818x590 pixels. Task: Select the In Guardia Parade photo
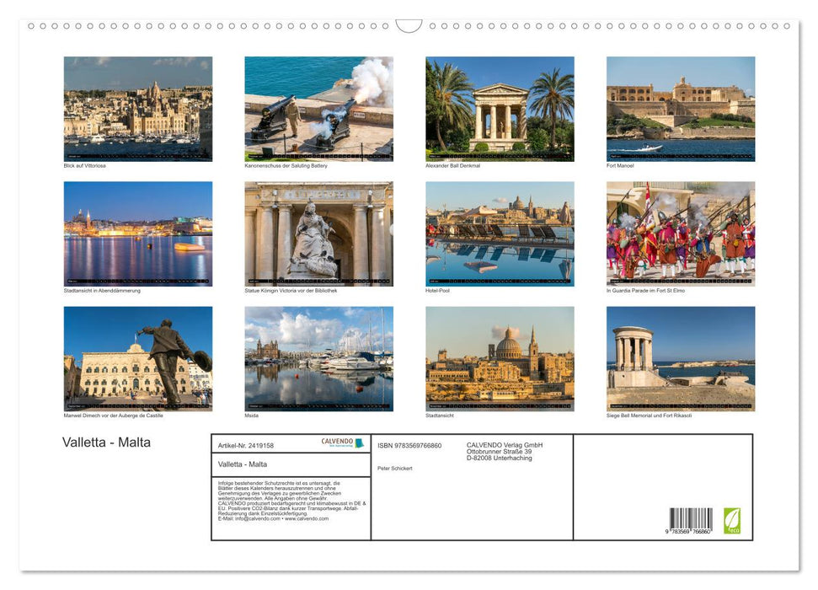click(681, 233)
